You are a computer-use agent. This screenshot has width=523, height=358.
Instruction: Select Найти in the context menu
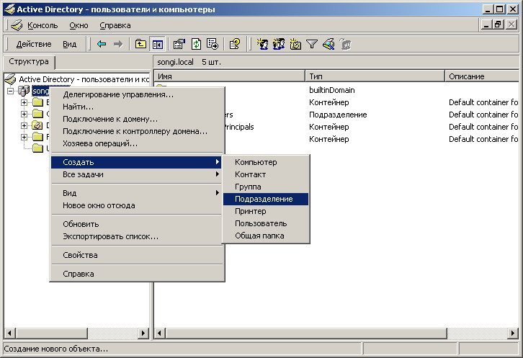click(x=136, y=107)
